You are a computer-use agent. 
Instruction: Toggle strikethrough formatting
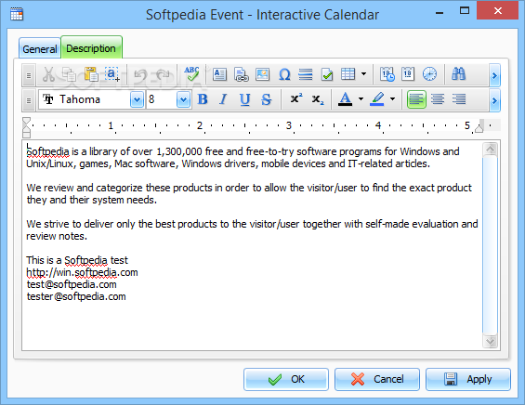(266, 99)
